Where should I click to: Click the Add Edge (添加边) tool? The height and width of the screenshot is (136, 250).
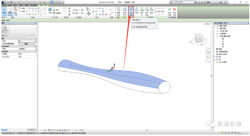(142, 11)
